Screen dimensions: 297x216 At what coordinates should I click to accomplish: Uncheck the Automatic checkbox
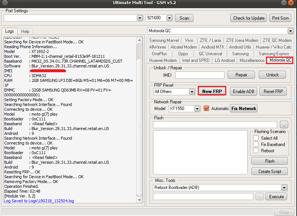[206, 108]
